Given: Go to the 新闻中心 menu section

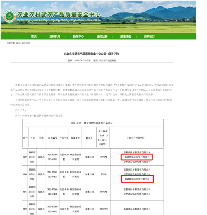Looking at the screenshot, I should pyautogui.click(x=78, y=36).
